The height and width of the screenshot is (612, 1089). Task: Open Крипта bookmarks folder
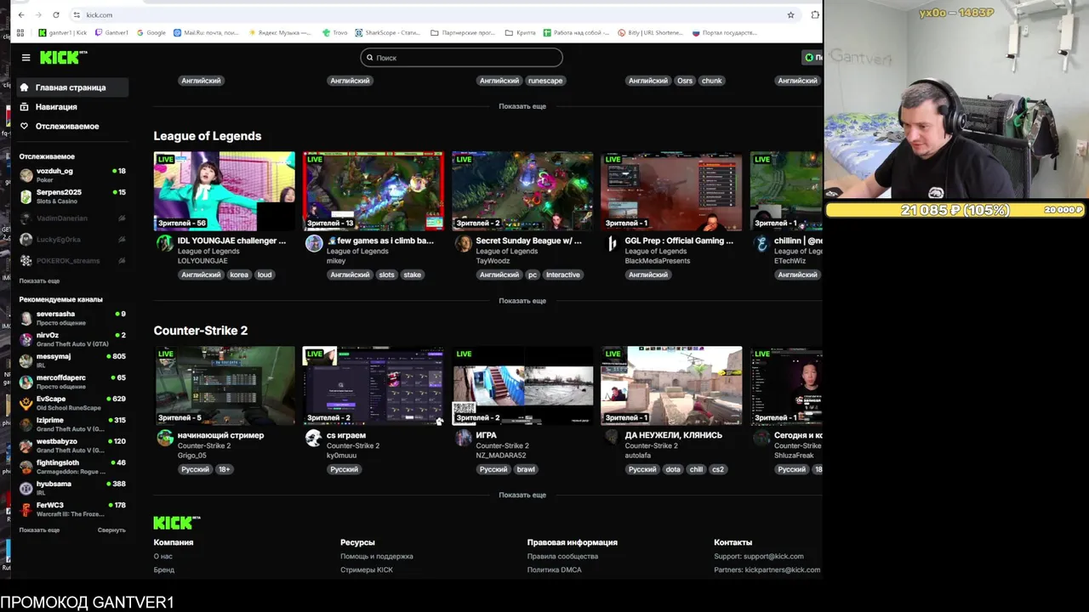[x=520, y=32]
